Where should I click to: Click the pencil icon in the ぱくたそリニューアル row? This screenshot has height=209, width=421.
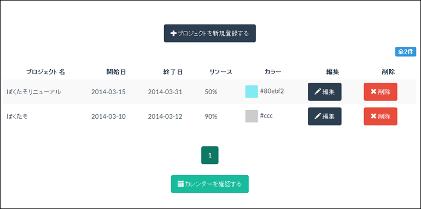pyautogui.click(x=318, y=91)
